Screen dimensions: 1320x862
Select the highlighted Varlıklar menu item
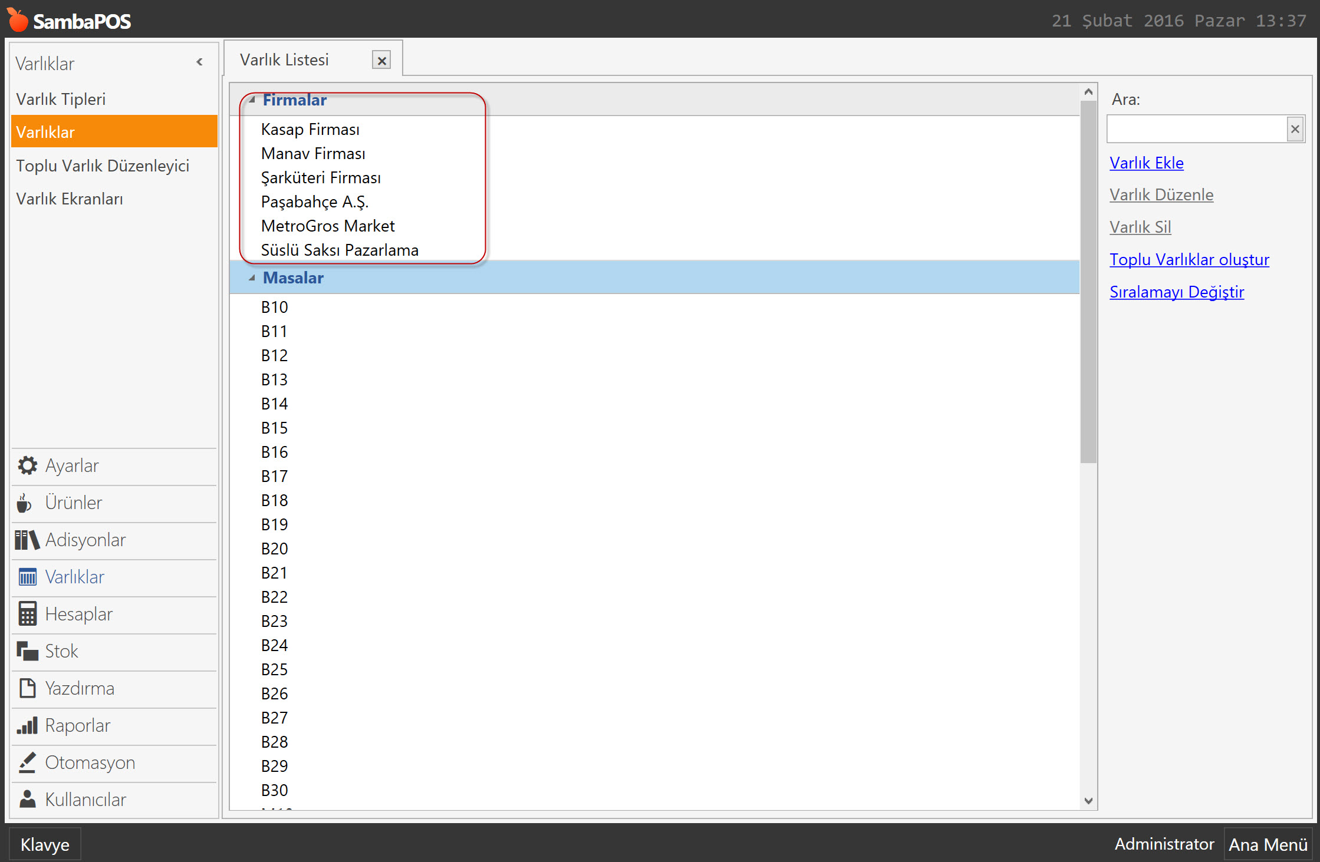114,132
